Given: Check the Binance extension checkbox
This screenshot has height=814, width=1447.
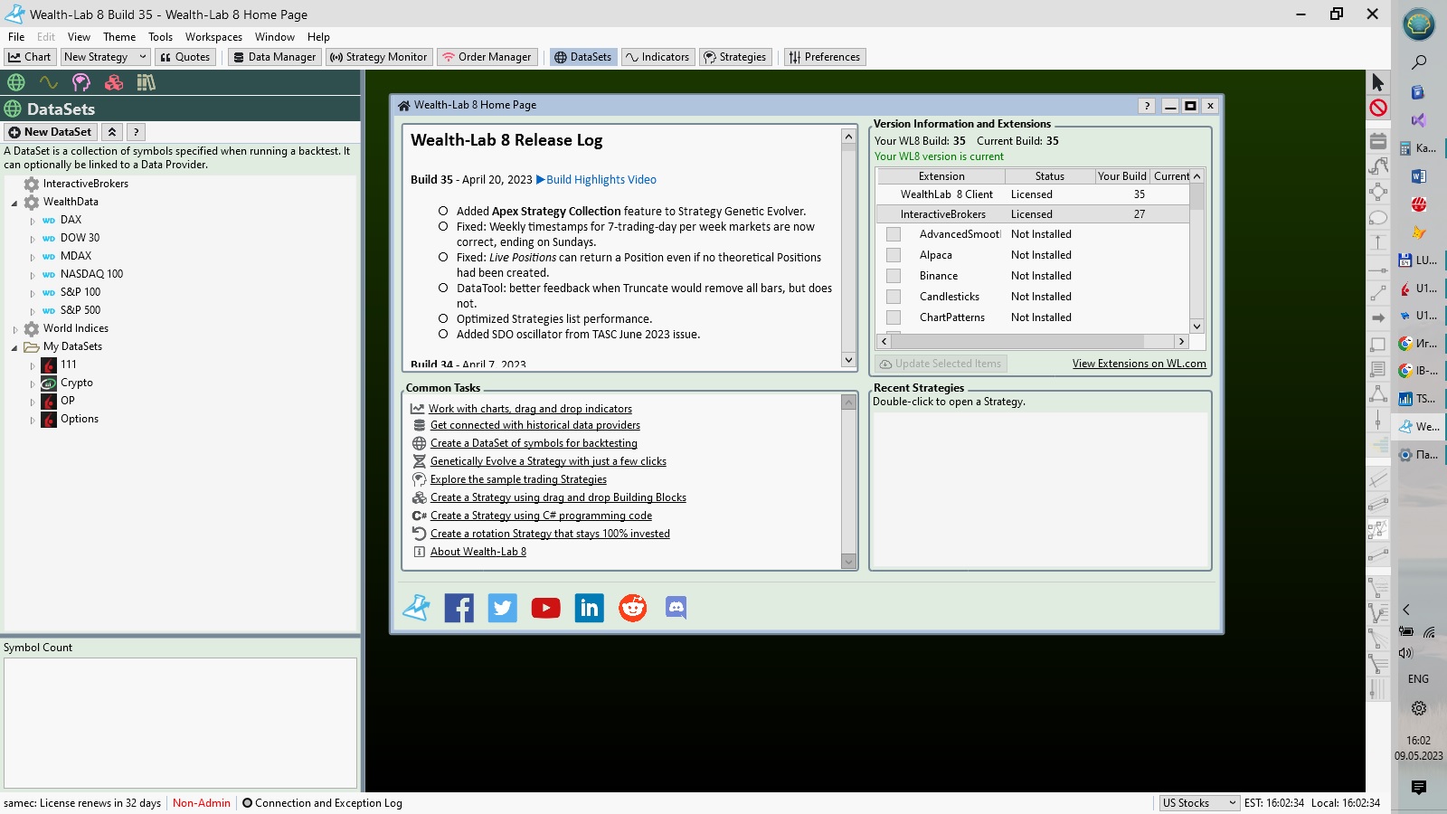Looking at the screenshot, I should [894, 276].
